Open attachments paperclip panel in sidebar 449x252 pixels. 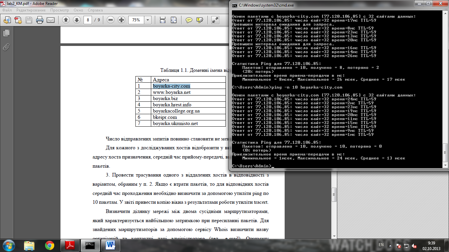coord(6,47)
